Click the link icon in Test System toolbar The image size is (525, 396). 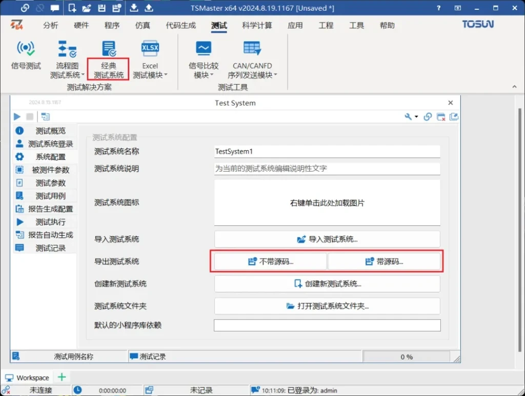pos(428,117)
